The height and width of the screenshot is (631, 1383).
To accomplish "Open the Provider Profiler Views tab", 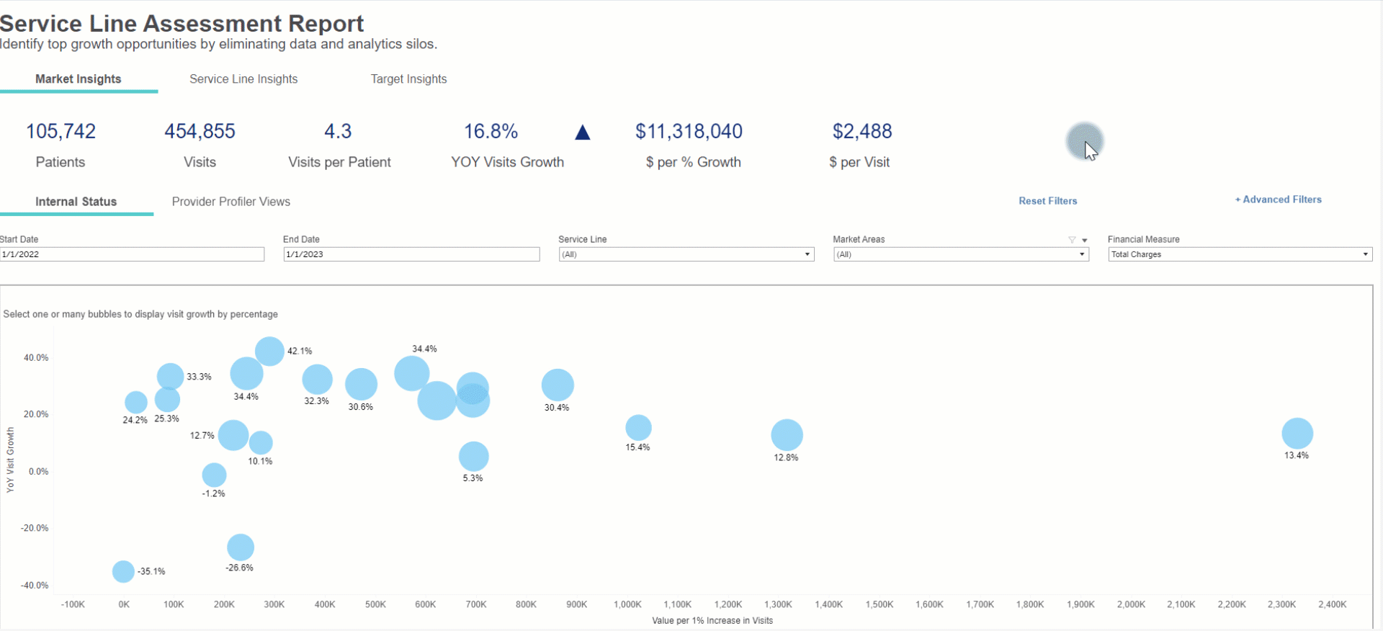I will tap(230, 202).
